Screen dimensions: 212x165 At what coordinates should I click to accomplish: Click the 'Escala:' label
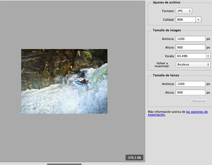pyautogui.click(x=170, y=56)
